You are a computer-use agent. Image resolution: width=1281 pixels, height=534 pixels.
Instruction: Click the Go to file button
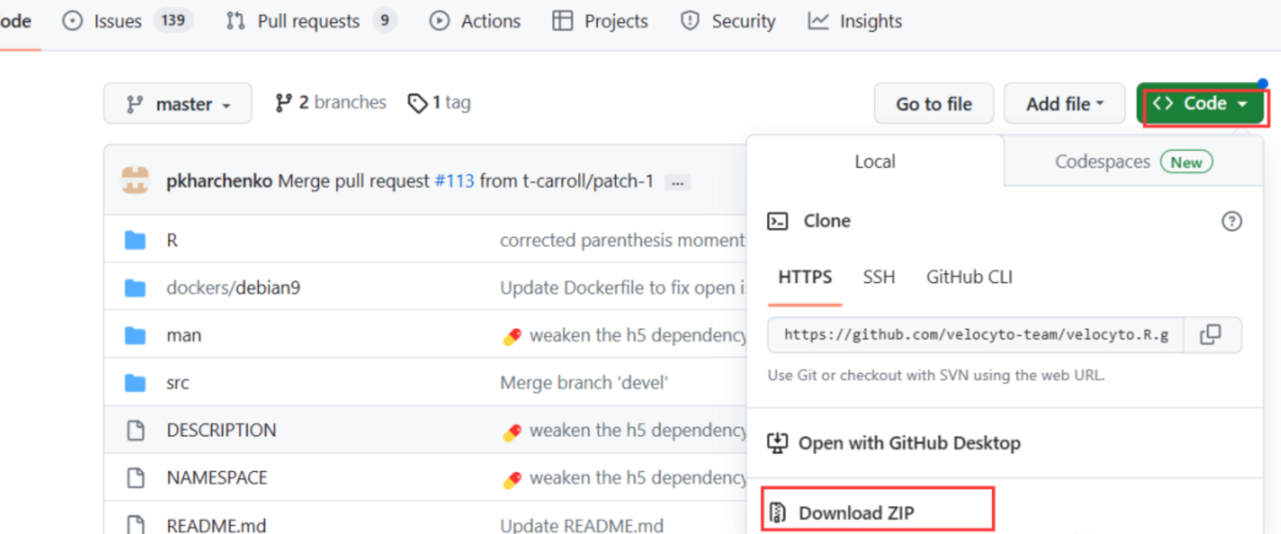click(x=934, y=104)
